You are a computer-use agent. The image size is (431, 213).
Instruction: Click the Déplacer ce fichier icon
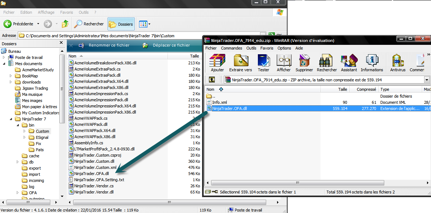pyautogui.click(x=145, y=45)
